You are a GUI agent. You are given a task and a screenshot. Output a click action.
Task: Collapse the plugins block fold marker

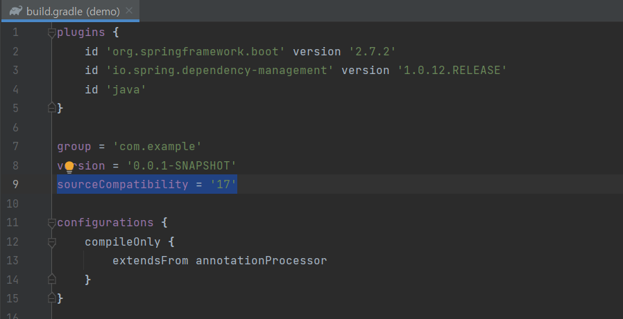point(51,33)
